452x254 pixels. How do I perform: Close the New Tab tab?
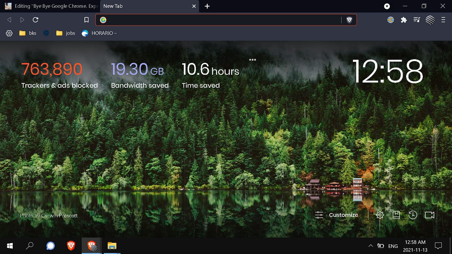click(194, 6)
